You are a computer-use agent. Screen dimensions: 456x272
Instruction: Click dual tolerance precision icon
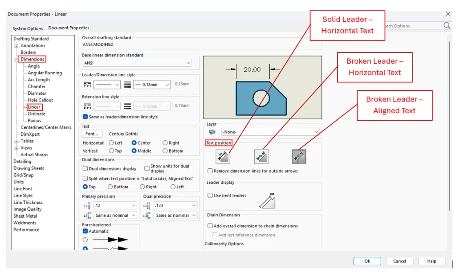coord(147,215)
